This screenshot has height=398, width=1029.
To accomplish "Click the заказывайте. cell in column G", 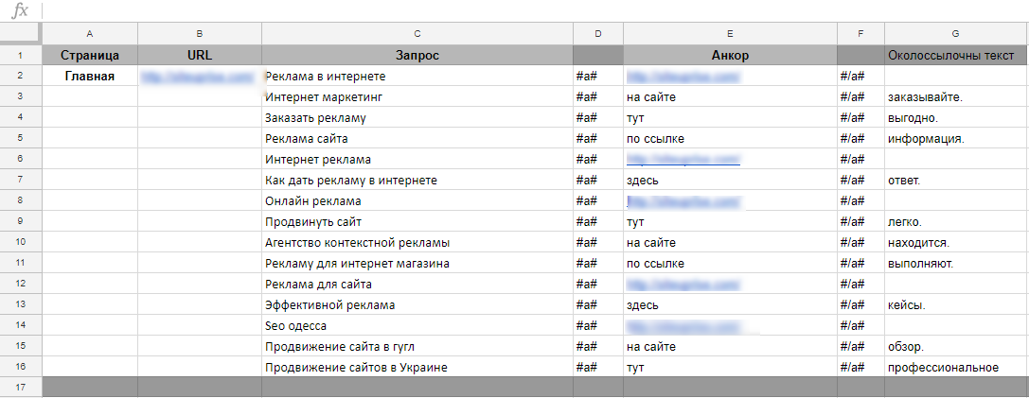I will point(956,97).
